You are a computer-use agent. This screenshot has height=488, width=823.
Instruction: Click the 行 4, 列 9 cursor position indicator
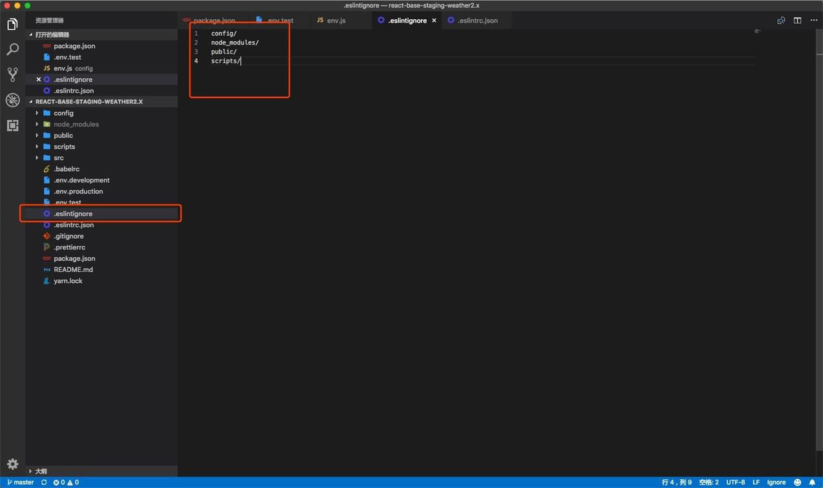coord(676,482)
